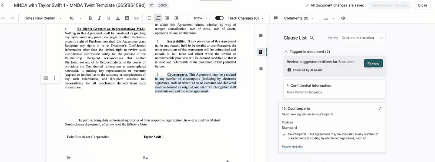Select the numbered list icon
Viewport: 435px width, 162px height.
click(x=158, y=18)
